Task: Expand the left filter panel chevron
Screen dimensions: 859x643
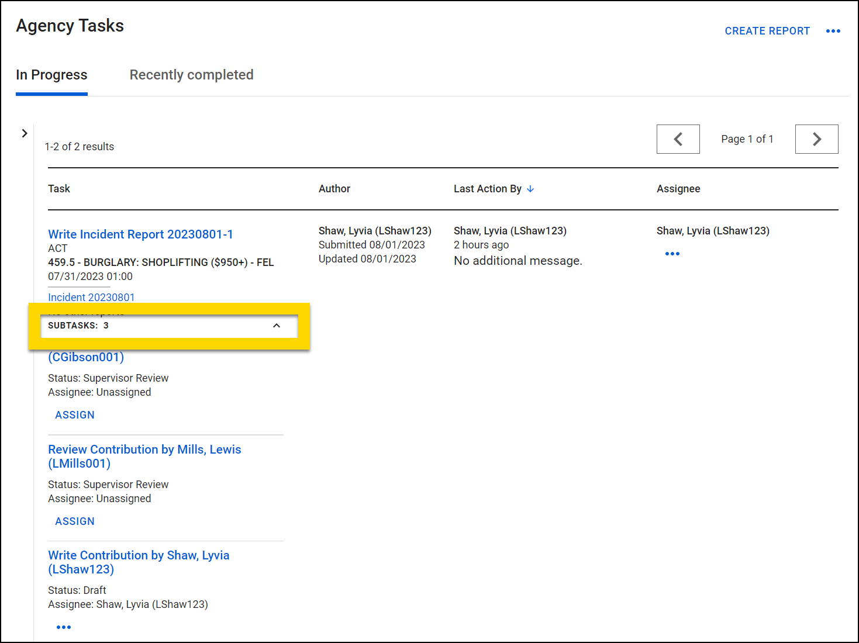Action: 24,133
